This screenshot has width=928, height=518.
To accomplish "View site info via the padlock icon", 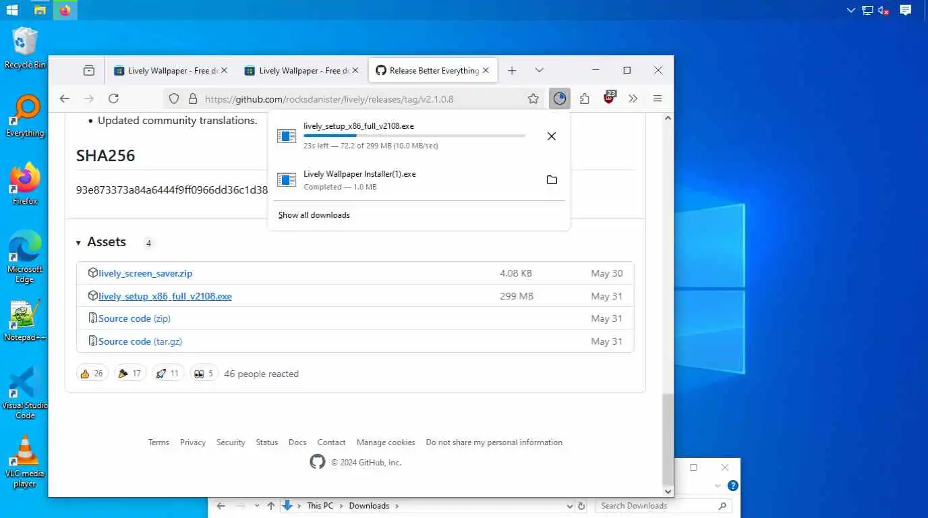I will tap(193, 98).
